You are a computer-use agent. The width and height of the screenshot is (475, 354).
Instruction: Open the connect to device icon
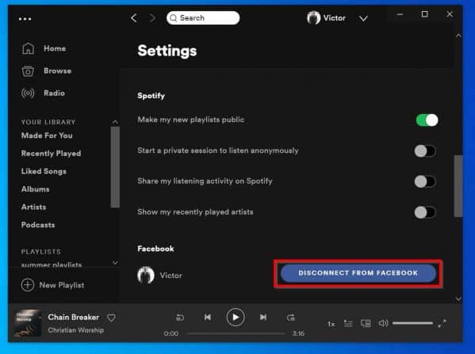366,323
